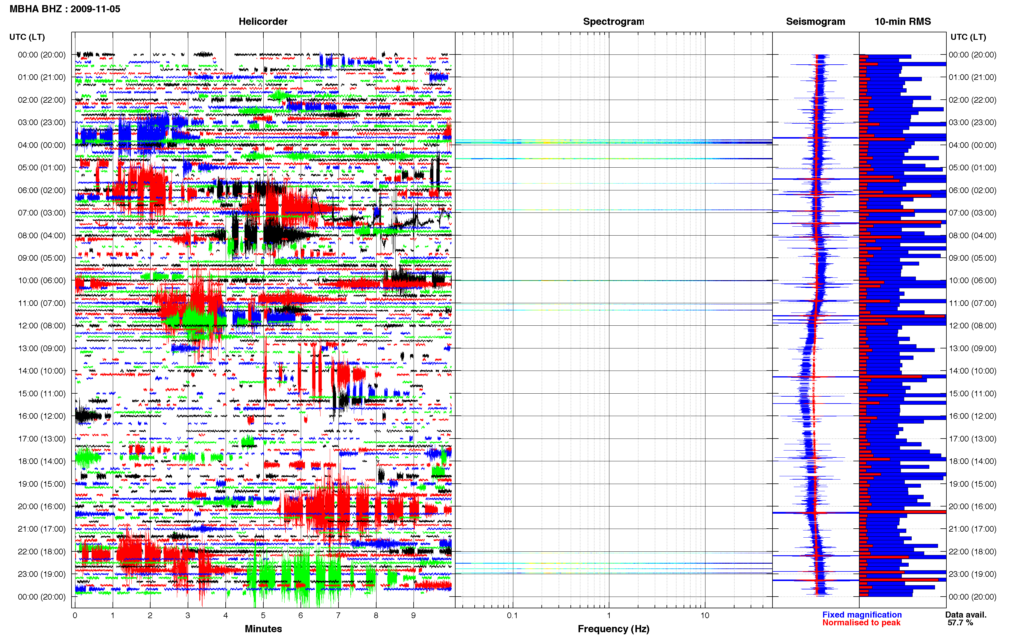Click the '10' frequency tick label
This screenshot has width=1023, height=640.
[705, 615]
